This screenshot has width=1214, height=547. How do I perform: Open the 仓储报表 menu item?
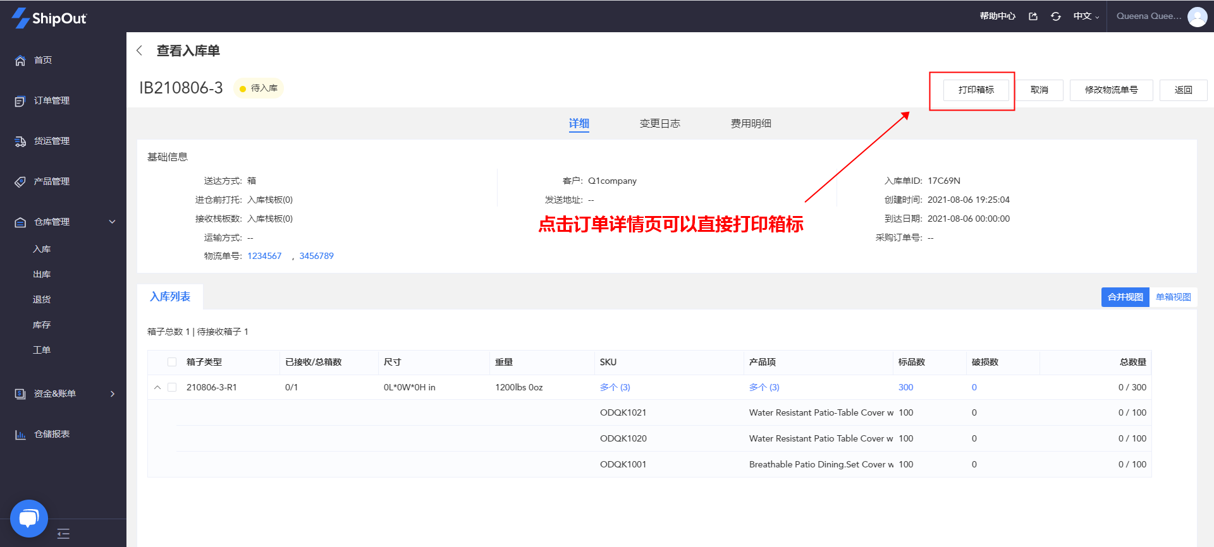[52, 435]
